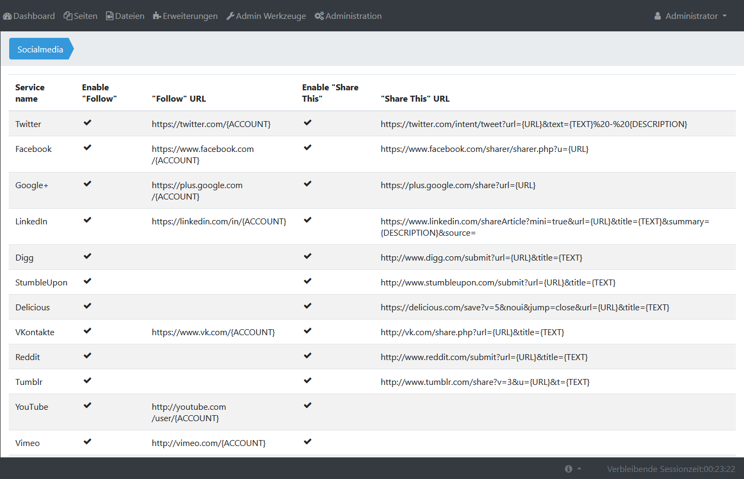Click the Twitter Follow URL text

(x=211, y=124)
